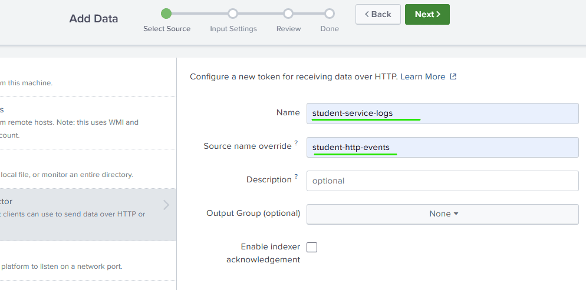Focus the Name input field
The width and height of the screenshot is (586, 290).
443,114
